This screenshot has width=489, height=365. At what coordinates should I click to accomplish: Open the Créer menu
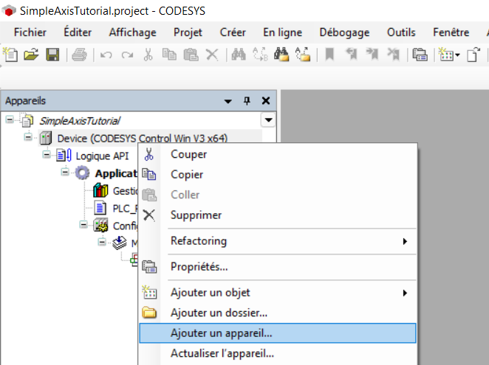(x=233, y=32)
